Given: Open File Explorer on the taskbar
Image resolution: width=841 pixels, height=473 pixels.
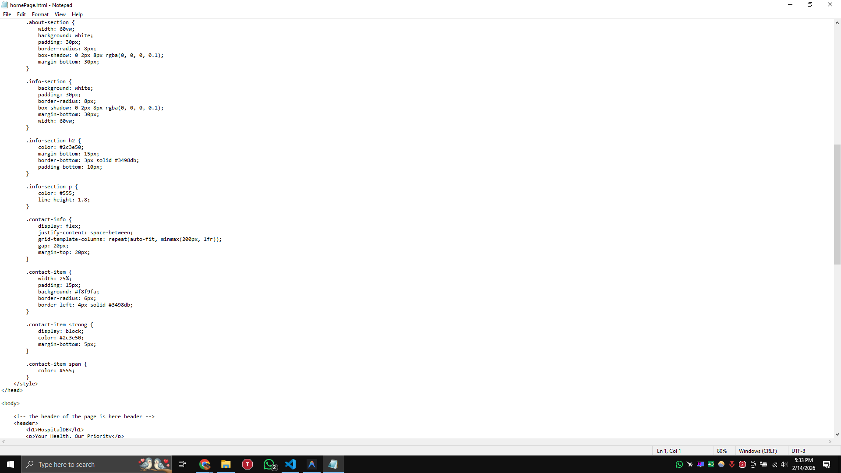Looking at the screenshot, I should (226, 464).
